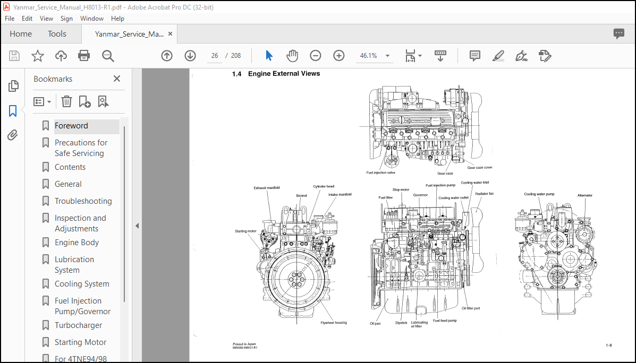
Task: Jump to the Troubleshooting bookmark
Action: tap(83, 201)
